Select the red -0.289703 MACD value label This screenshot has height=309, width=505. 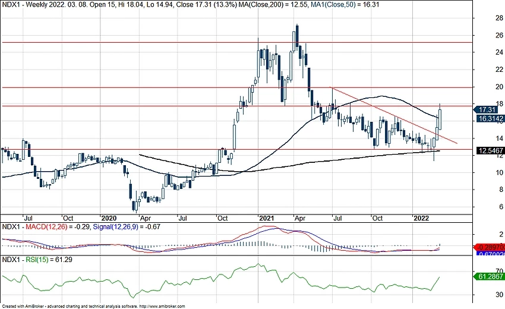click(488, 247)
